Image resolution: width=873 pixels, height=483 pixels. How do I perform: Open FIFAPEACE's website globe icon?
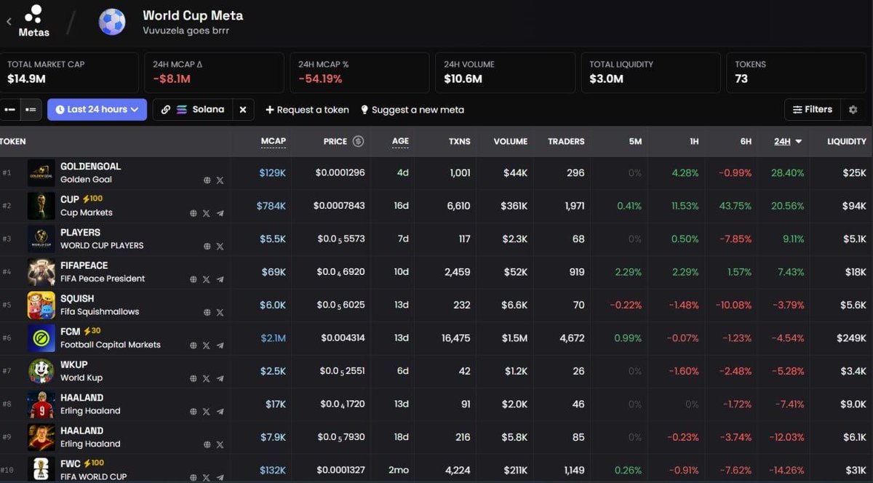(193, 279)
